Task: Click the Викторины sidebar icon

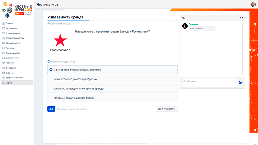Action: 4,68
